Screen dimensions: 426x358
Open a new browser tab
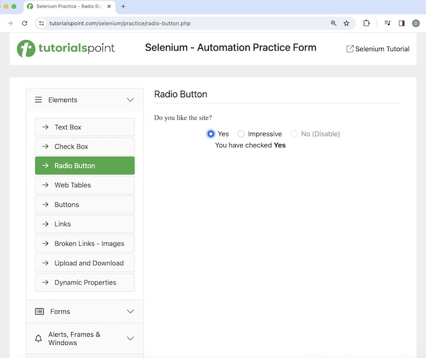point(123,6)
